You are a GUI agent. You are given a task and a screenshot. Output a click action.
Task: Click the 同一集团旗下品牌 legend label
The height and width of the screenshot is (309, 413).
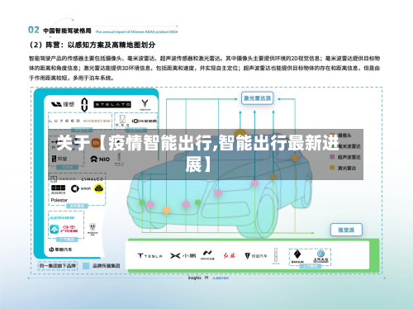(x=58, y=266)
